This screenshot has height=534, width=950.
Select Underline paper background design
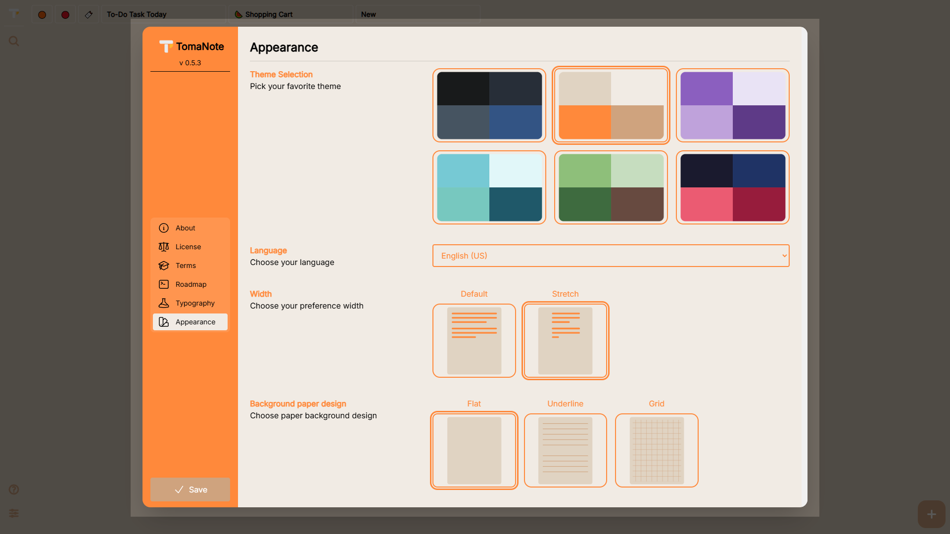tap(566, 450)
